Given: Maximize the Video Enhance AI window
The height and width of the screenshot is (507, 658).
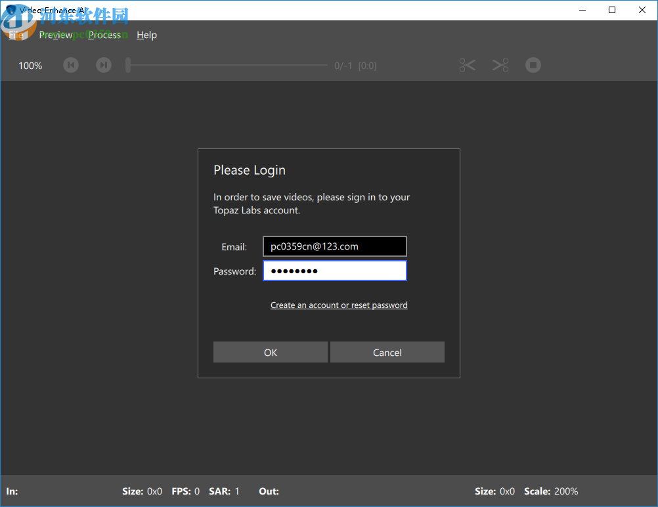Looking at the screenshot, I should pyautogui.click(x=612, y=10).
